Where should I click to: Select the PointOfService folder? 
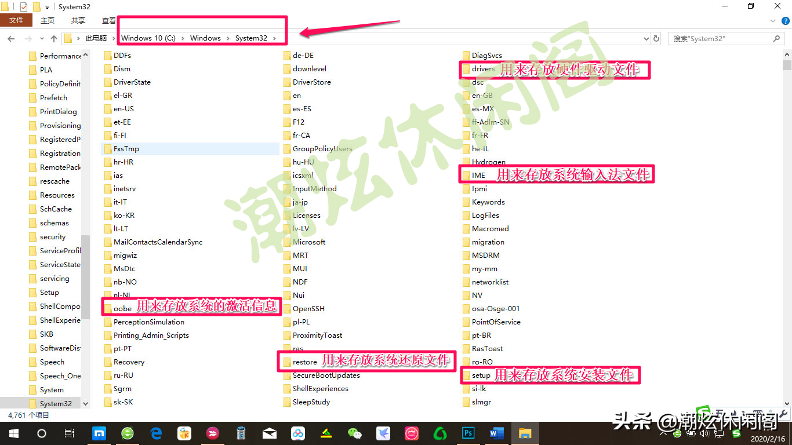click(x=496, y=322)
